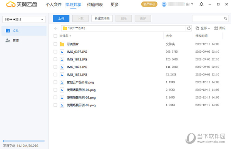This screenshot has width=231, height=149.
Task: Click the 家庭空间 storage usage bar
Action: (x=24, y=141)
